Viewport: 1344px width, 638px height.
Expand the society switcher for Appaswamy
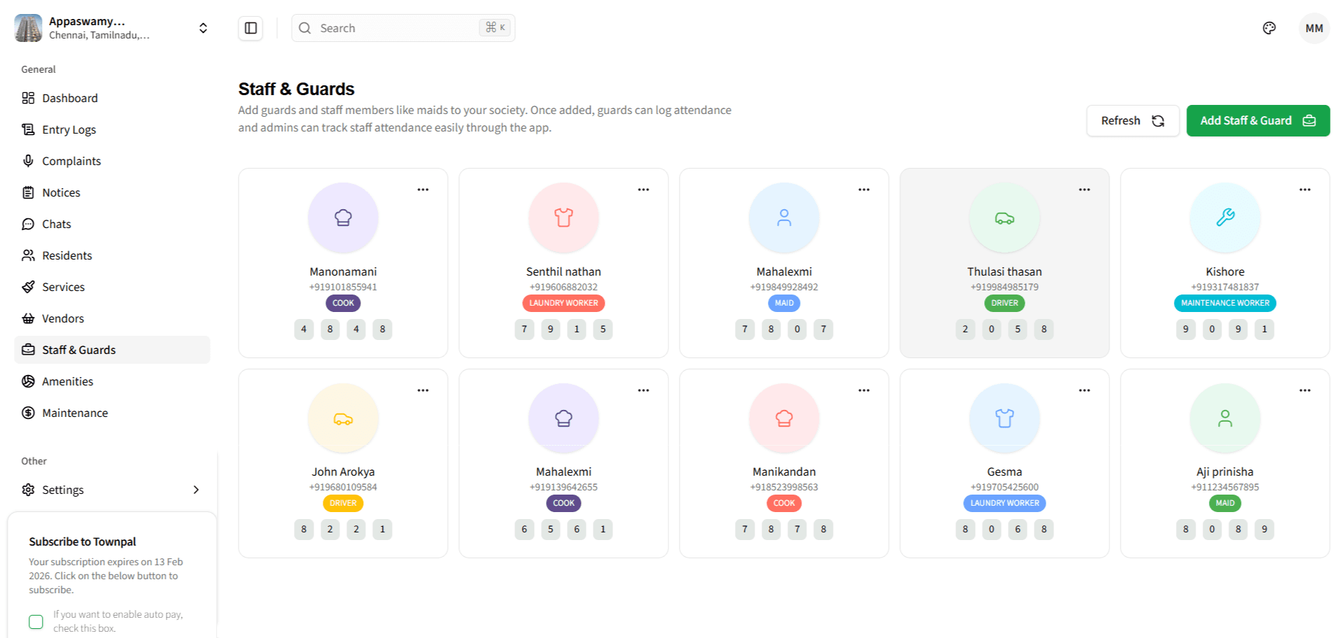202,28
